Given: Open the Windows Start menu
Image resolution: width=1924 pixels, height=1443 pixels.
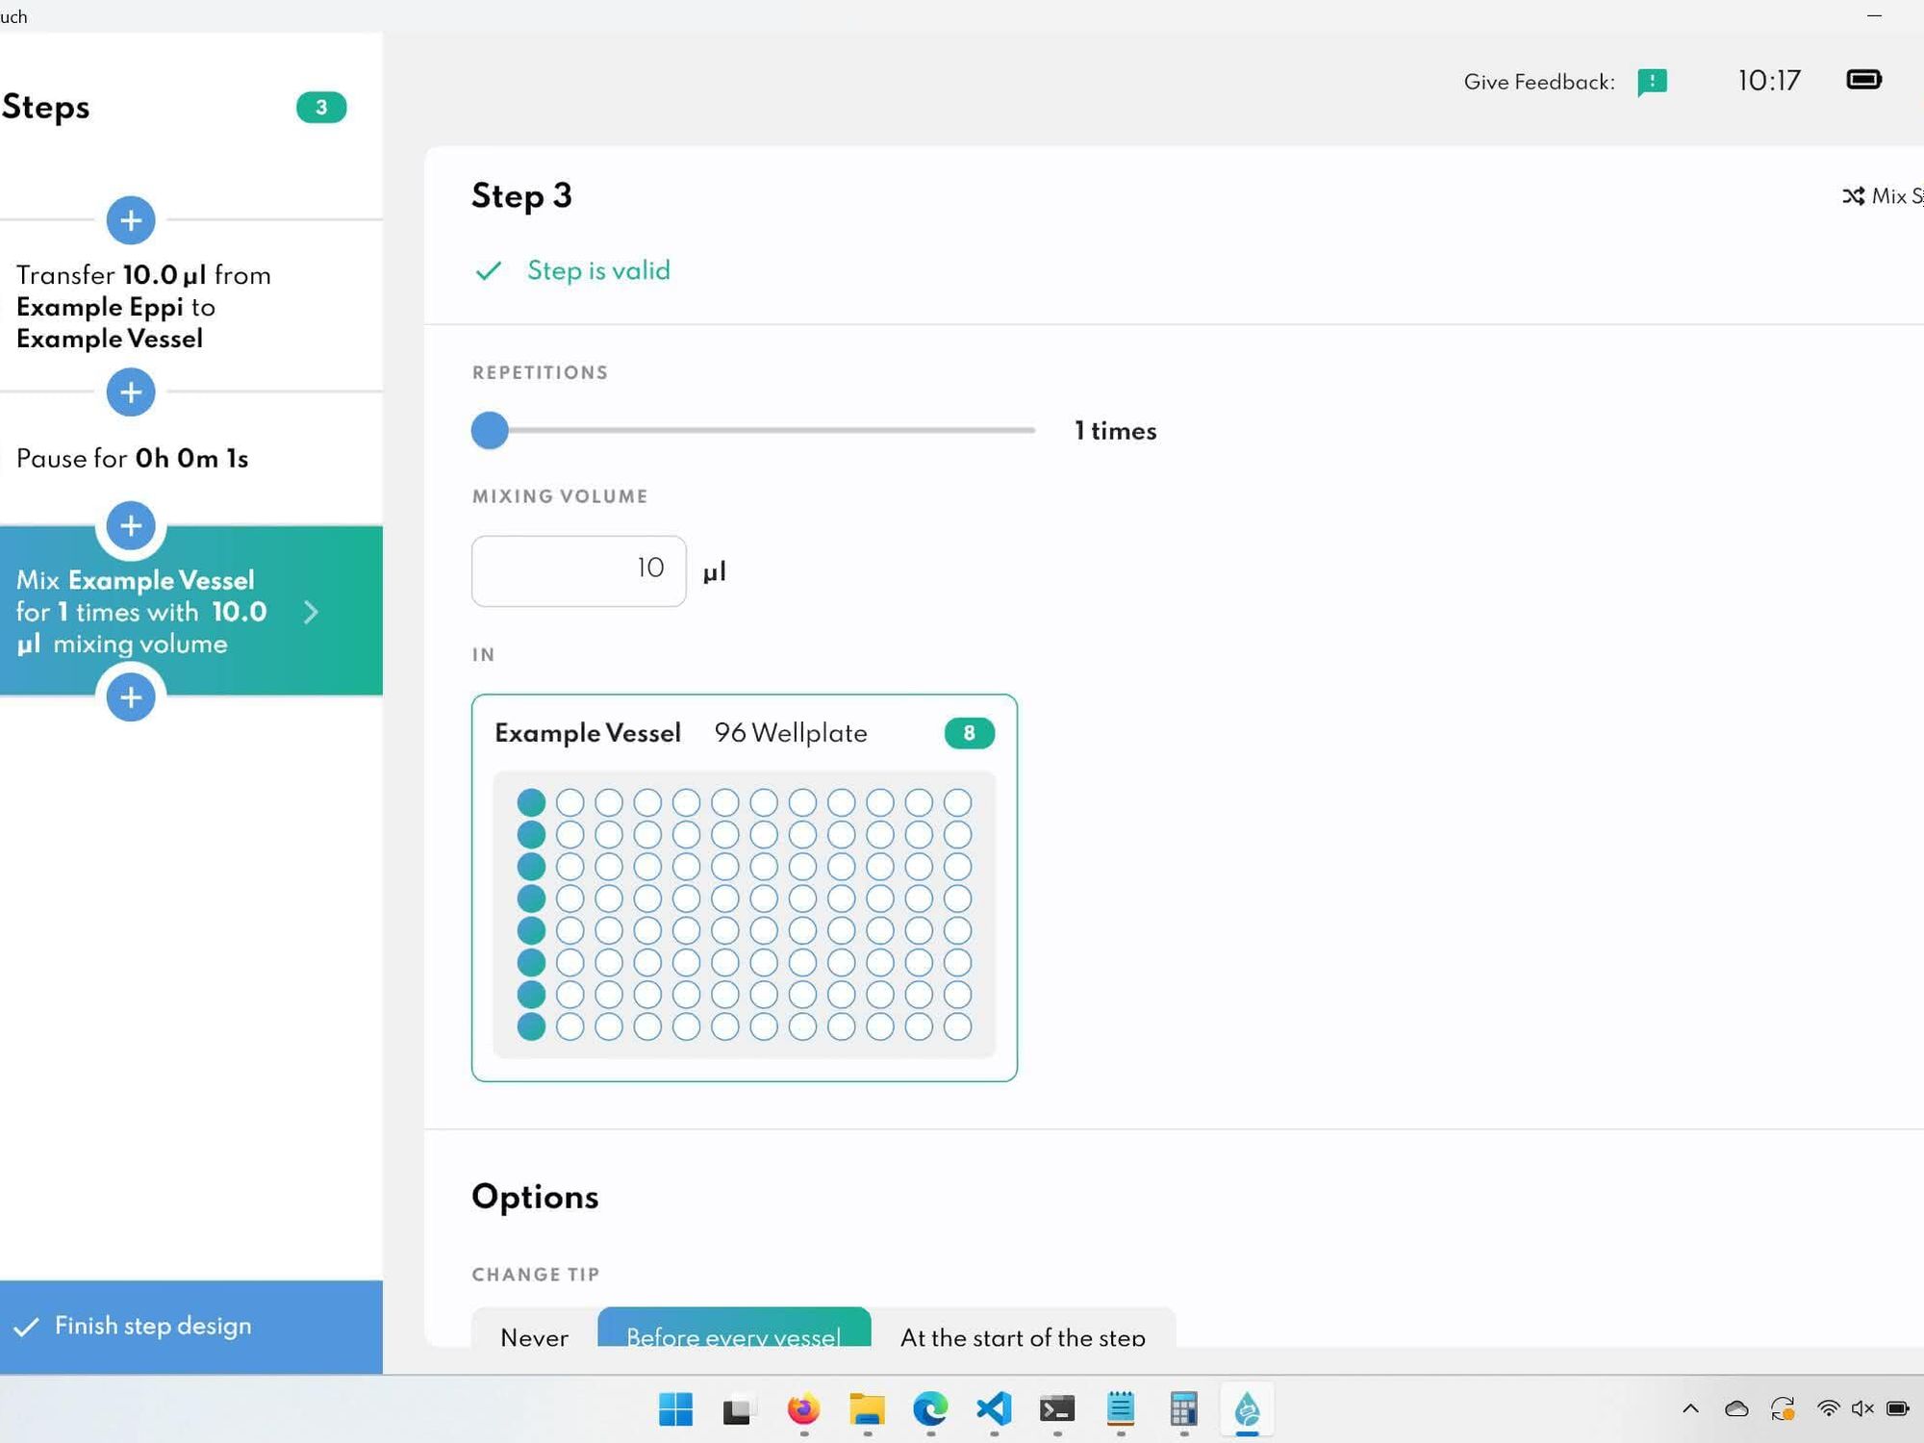Looking at the screenshot, I should tap(675, 1409).
